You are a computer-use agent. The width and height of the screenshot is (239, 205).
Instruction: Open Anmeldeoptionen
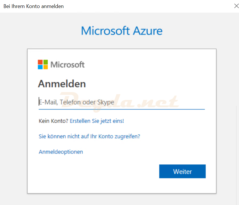(61, 152)
